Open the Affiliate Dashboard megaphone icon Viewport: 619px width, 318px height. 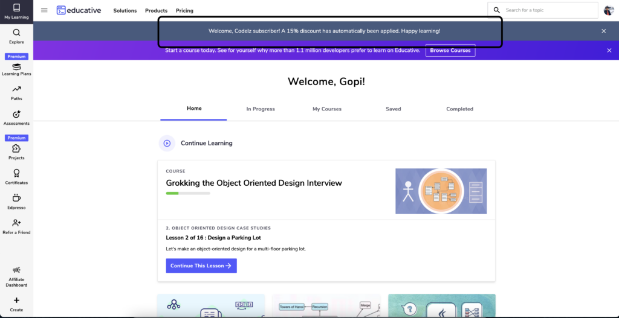click(x=16, y=270)
